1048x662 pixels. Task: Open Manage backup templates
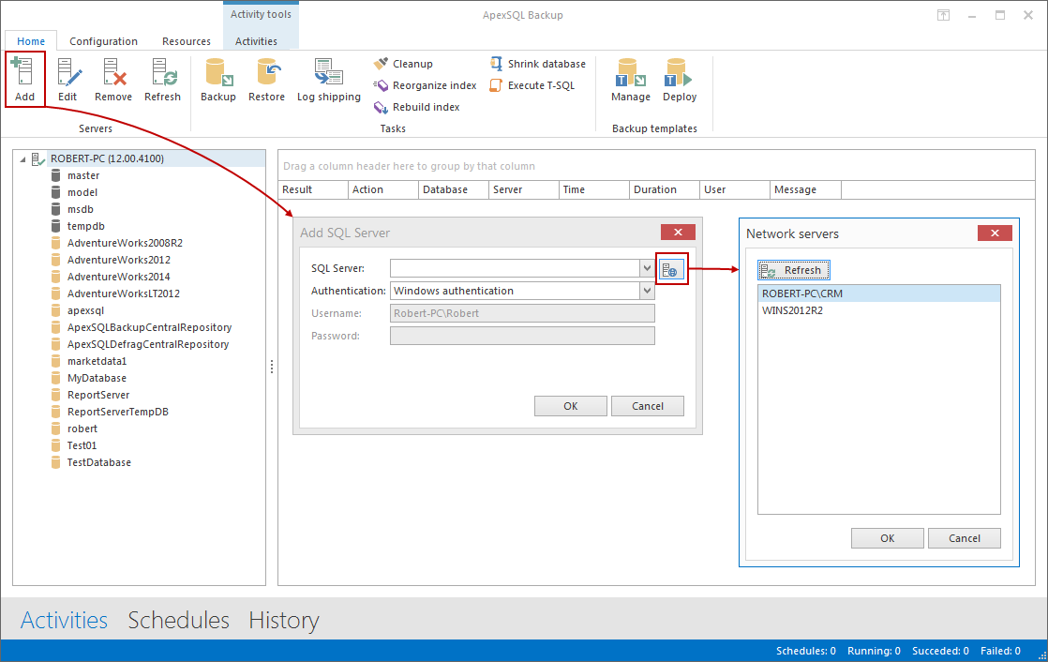coord(631,79)
